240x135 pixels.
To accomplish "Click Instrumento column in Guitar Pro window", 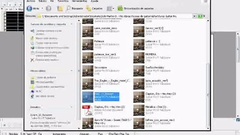I will (x=59, y=134).
